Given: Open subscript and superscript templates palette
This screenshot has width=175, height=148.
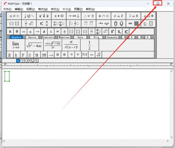Looking at the screenshot, I should coord(44,24).
